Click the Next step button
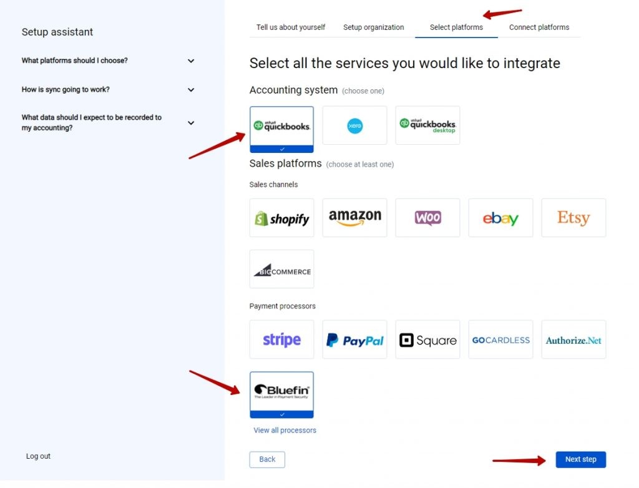This screenshot has width=639, height=488. [580, 459]
